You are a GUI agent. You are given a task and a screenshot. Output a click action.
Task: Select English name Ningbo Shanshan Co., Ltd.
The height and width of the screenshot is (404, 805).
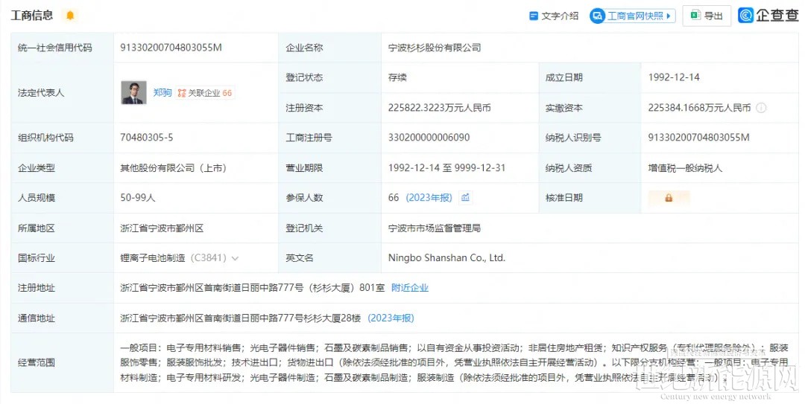(x=446, y=258)
